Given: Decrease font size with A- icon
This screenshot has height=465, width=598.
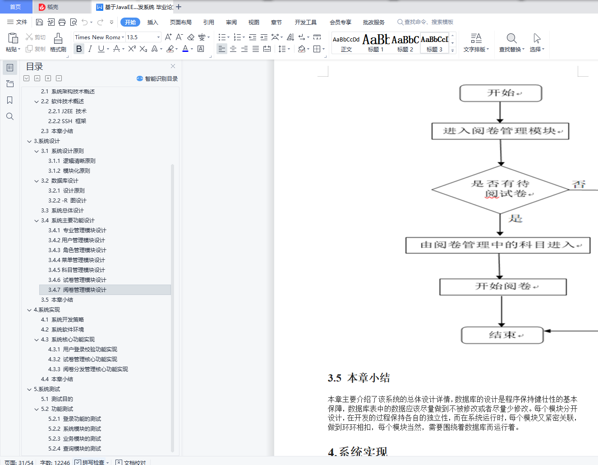Looking at the screenshot, I should (x=179, y=37).
